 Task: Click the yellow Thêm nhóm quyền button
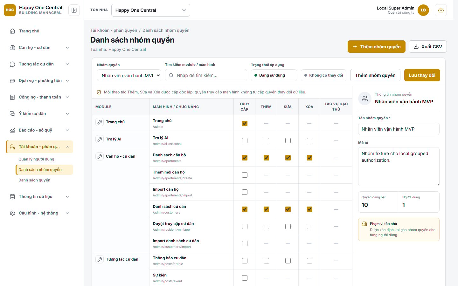click(x=377, y=47)
